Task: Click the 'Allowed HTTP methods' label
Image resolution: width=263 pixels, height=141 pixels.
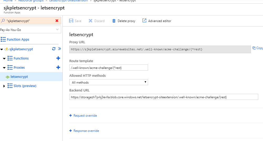Action: (x=87, y=75)
